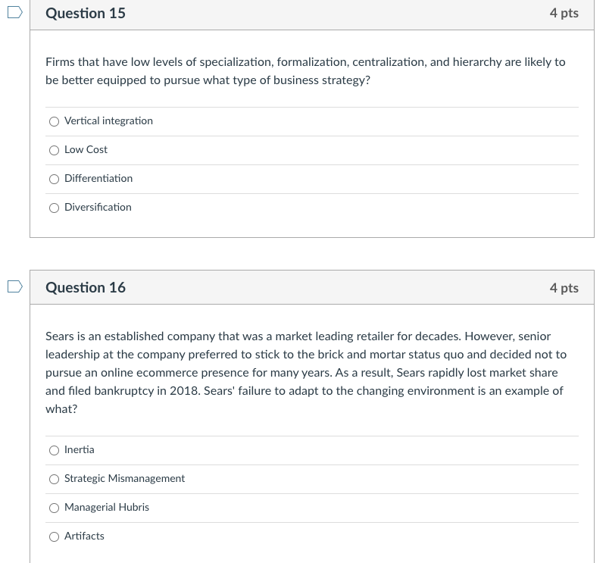Select the Differentiation radio button
The image size is (609, 563).
pos(54,179)
